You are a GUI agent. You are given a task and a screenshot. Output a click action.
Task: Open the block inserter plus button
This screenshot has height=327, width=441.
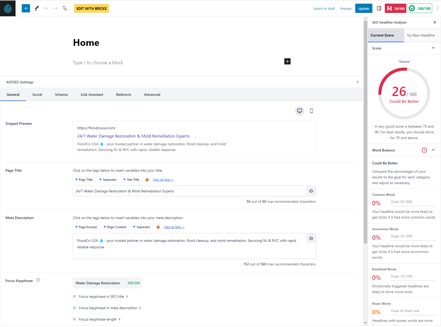click(x=26, y=8)
